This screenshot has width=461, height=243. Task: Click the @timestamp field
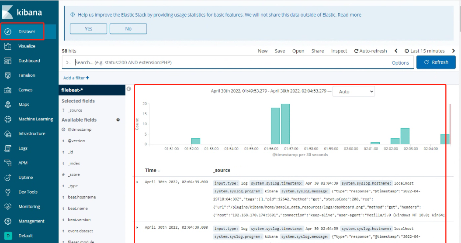80,130
